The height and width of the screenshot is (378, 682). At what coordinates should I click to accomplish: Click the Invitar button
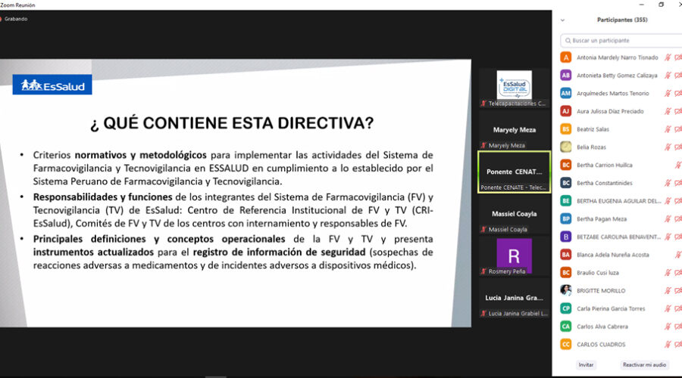tap(586, 365)
